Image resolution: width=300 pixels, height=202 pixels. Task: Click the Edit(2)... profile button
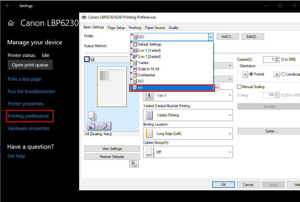coord(253,37)
